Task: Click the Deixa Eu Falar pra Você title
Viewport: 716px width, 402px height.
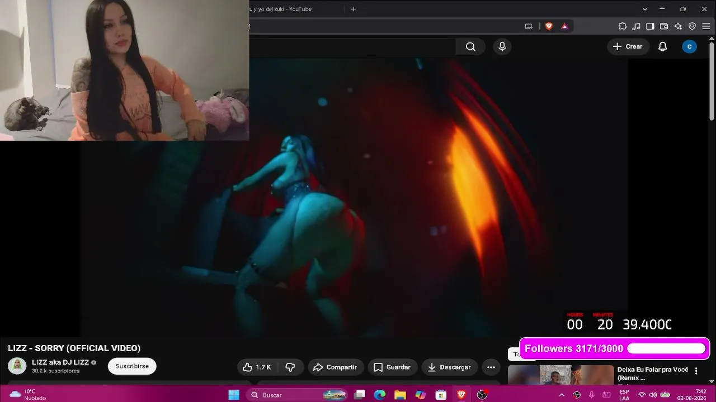Action: (653, 374)
